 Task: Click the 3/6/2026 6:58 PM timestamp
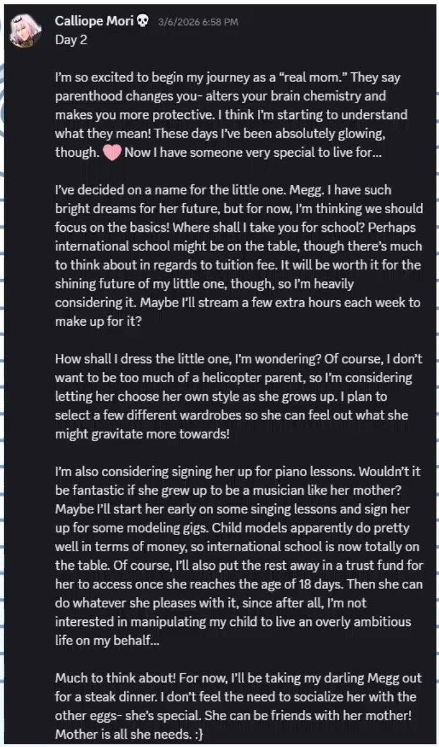tap(198, 22)
